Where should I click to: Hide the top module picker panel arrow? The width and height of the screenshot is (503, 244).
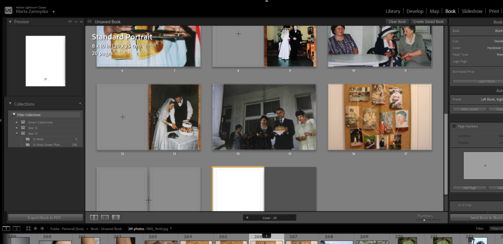point(267,1)
